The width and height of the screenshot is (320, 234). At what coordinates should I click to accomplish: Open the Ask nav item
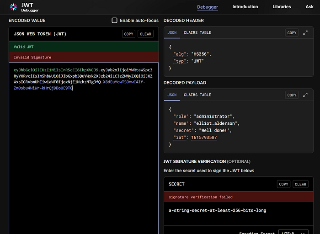point(309,7)
